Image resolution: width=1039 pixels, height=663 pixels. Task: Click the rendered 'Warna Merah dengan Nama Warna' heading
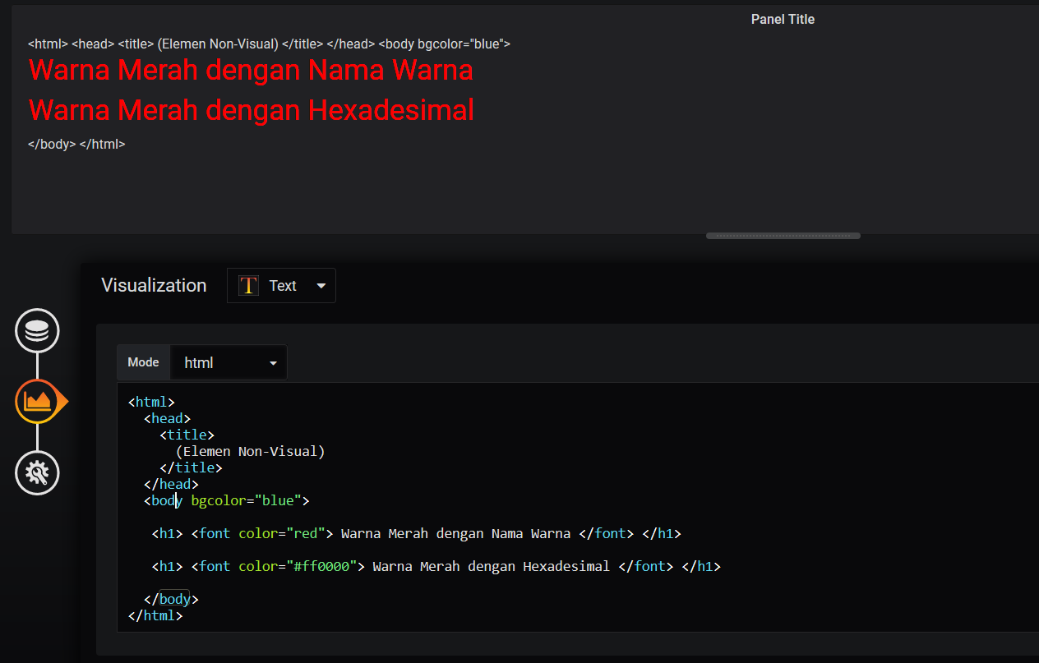coord(251,70)
